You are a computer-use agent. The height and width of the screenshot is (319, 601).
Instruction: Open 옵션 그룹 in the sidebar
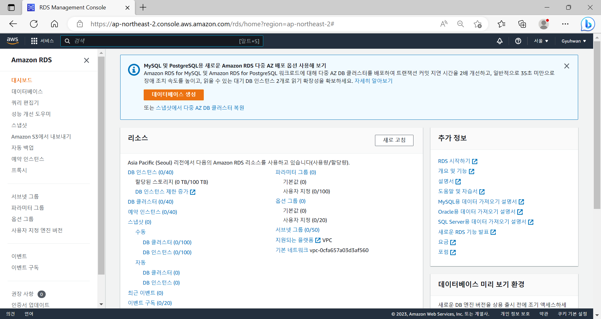[23, 219]
